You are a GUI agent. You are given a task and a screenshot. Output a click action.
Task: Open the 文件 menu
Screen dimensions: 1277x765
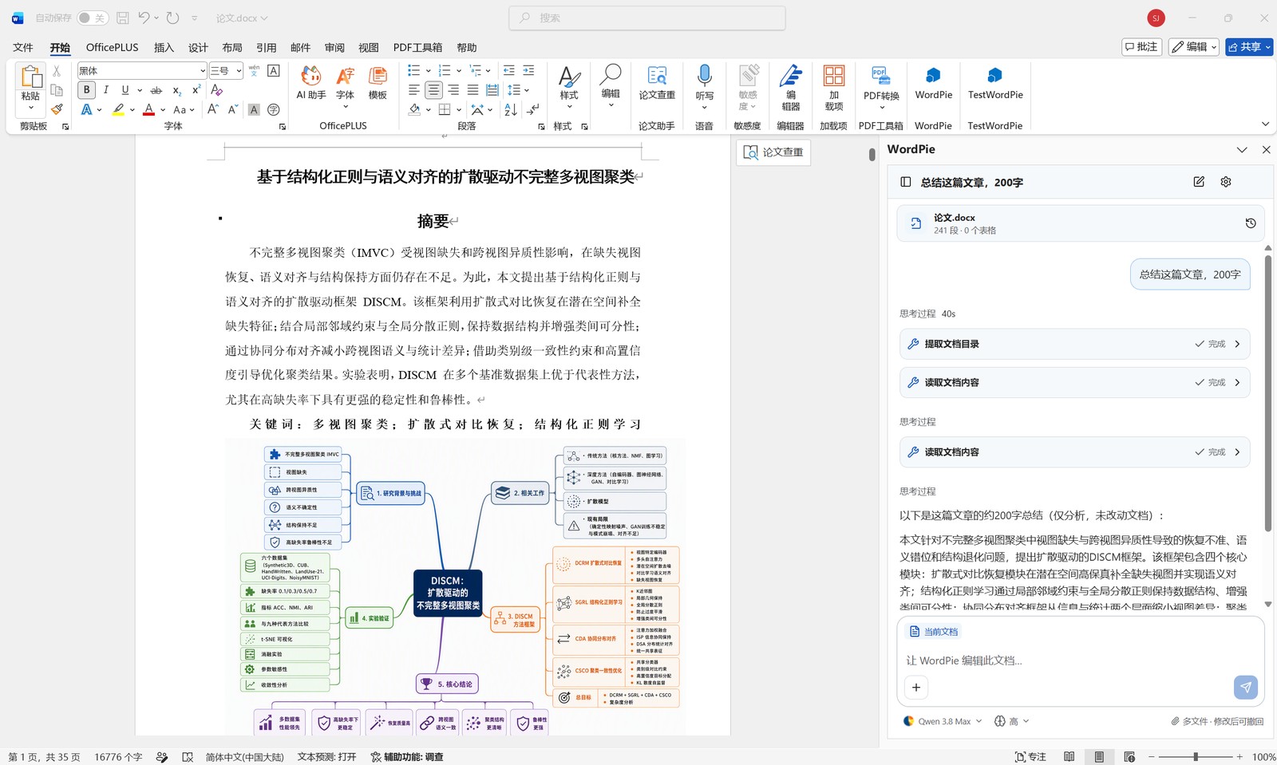point(23,48)
